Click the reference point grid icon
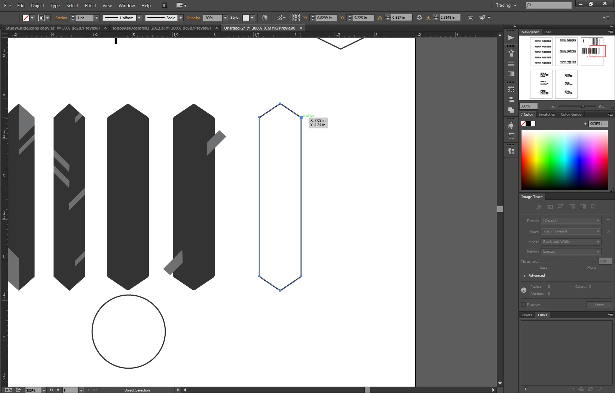 (296, 18)
